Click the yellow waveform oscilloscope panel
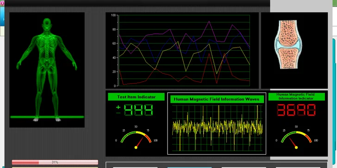The height and width of the screenshot is (168, 337). point(217,128)
